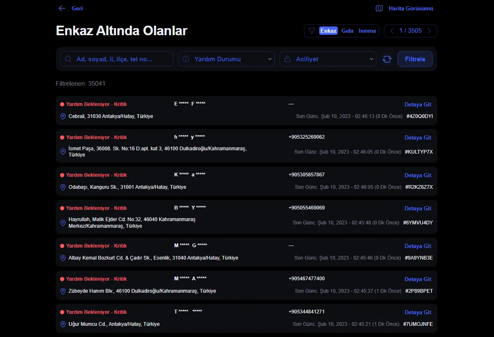Click phone number +905055469069
This screenshot has height=337, width=494.
tap(307, 208)
